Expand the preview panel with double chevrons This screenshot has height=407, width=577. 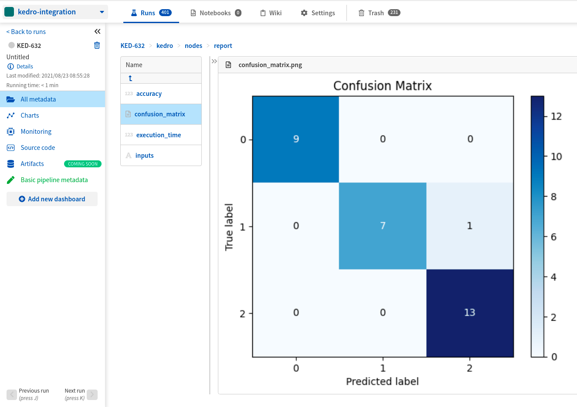[x=214, y=61]
